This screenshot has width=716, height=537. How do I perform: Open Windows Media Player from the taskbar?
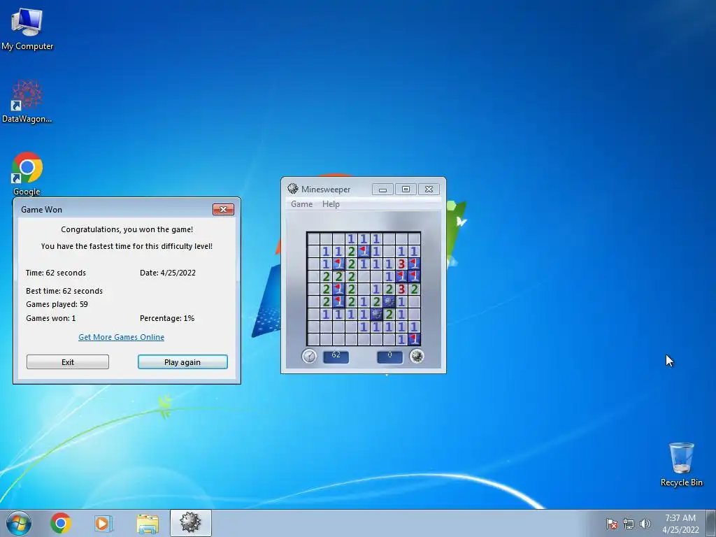[x=103, y=523]
